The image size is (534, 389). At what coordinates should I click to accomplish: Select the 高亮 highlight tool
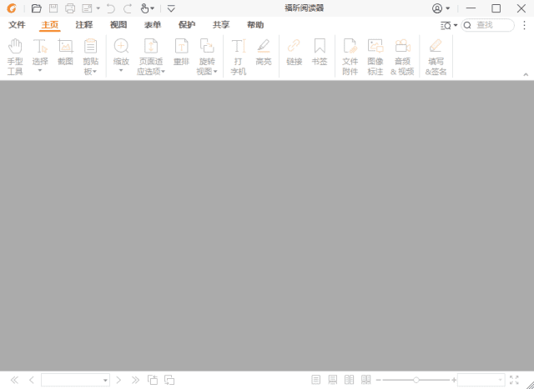pyautogui.click(x=264, y=52)
